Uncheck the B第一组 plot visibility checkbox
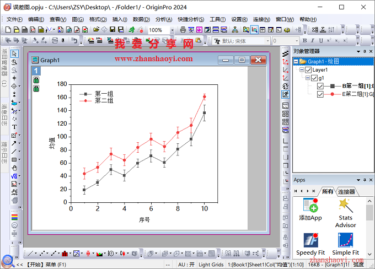 [x=320, y=86]
